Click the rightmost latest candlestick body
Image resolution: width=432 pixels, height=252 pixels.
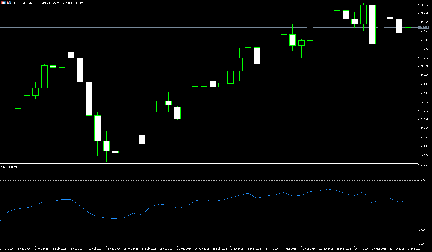pos(408,30)
